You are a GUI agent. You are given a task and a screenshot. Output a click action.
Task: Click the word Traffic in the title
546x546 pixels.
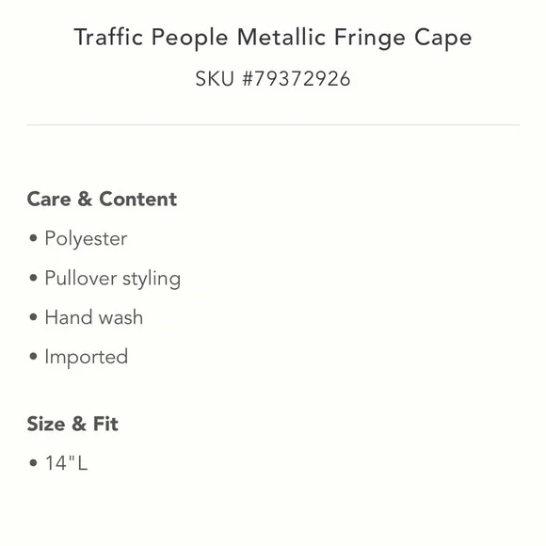[x=108, y=37]
